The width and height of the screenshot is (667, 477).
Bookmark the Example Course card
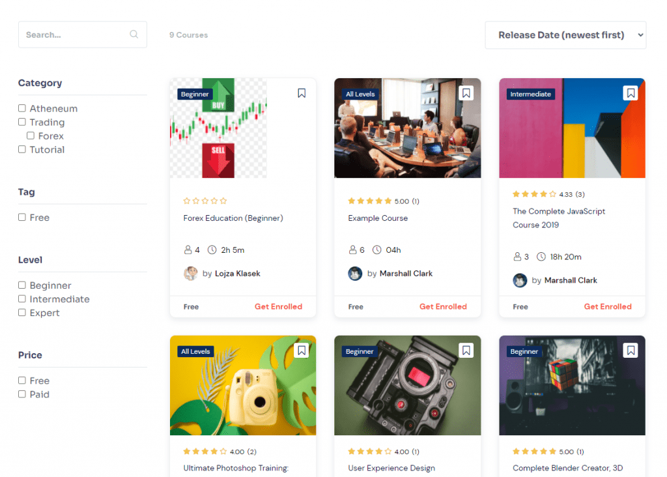(466, 93)
